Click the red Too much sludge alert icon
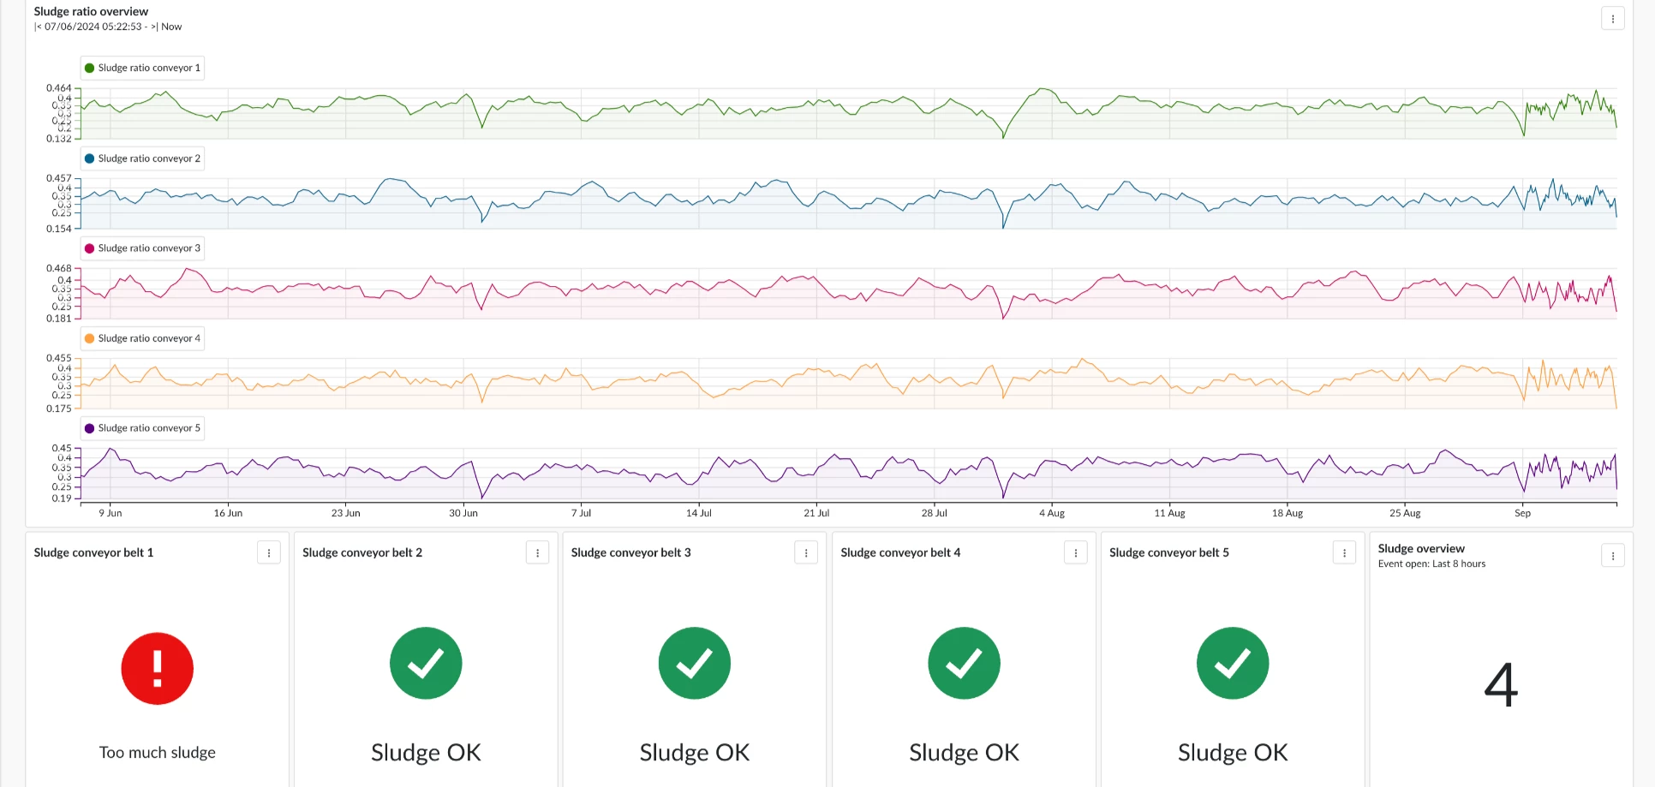The width and height of the screenshot is (1655, 787). pos(158,668)
